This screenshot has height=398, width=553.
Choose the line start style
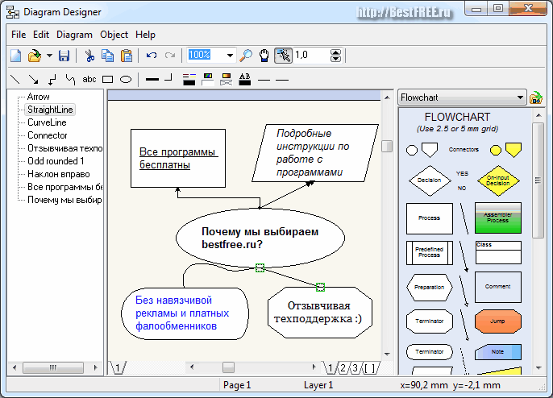pyautogui.click(x=264, y=80)
